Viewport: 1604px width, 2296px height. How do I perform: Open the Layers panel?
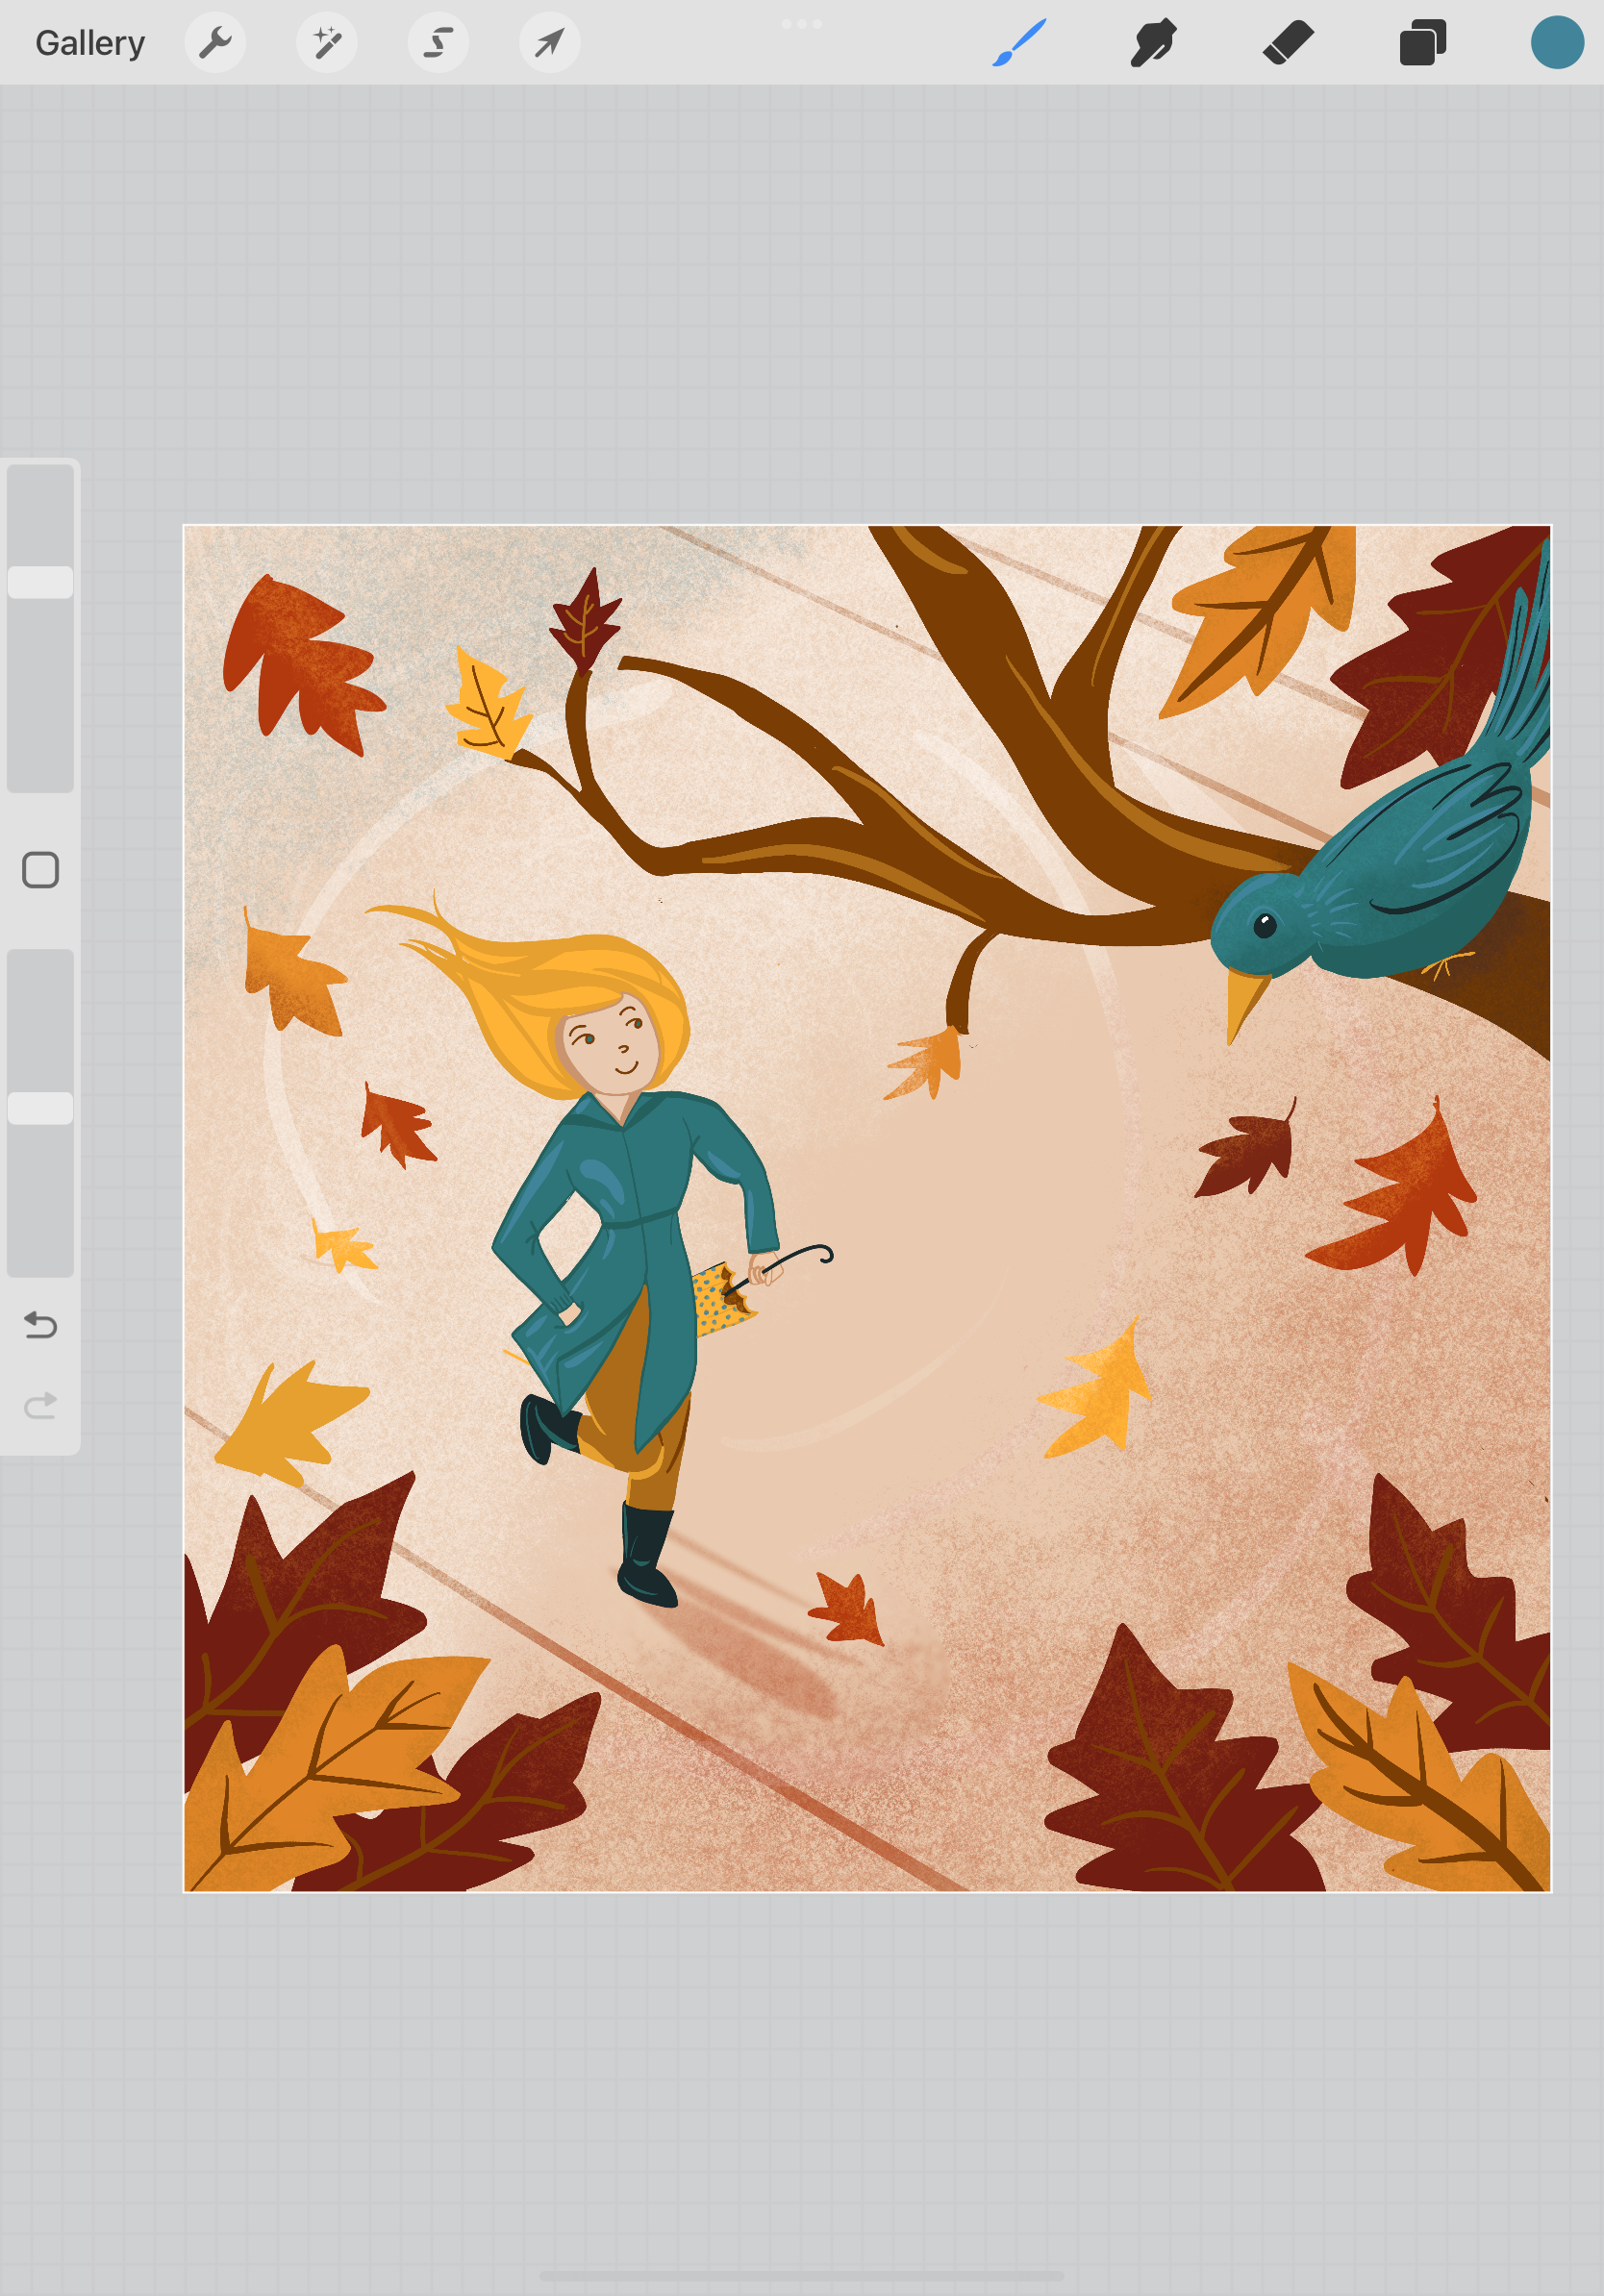(x=1423, y=43)
